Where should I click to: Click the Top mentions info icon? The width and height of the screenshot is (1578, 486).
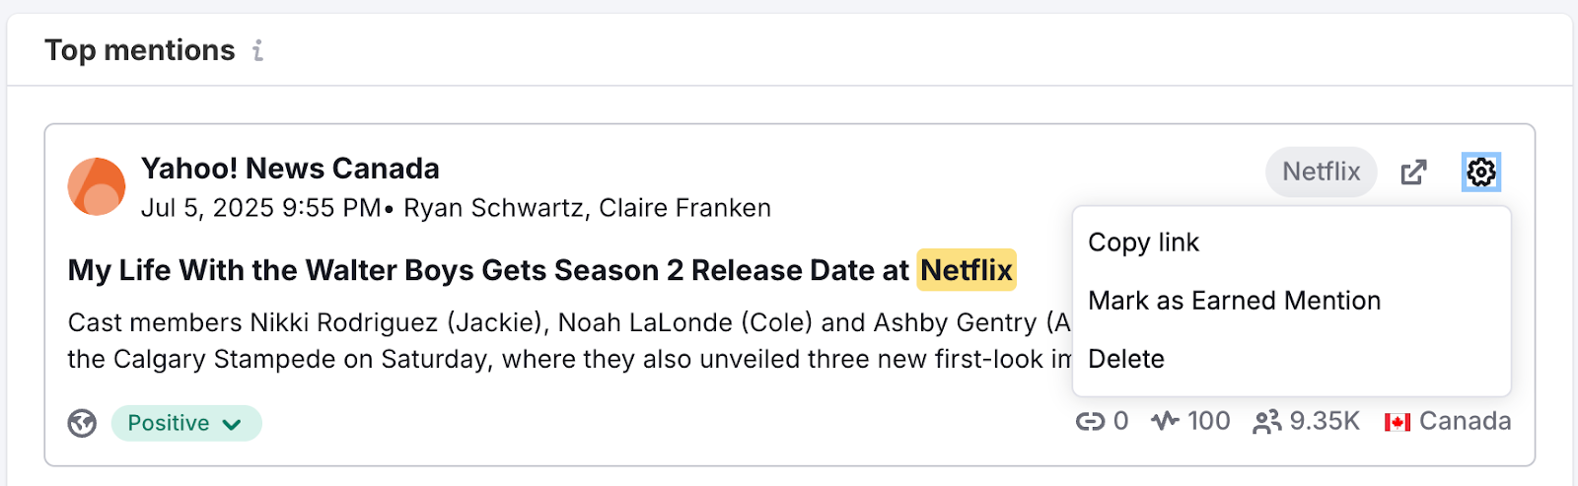tap(257, 50)
